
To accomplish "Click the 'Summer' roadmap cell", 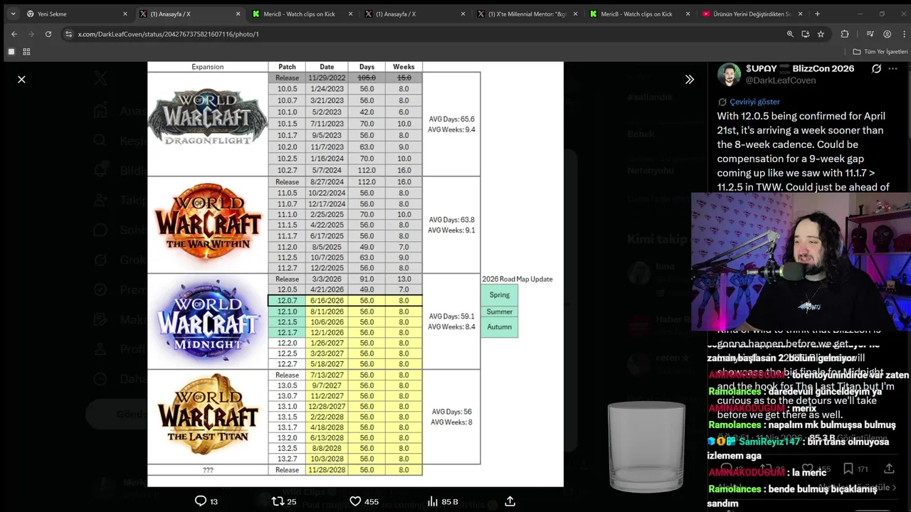I will click(x=499, y=311).
